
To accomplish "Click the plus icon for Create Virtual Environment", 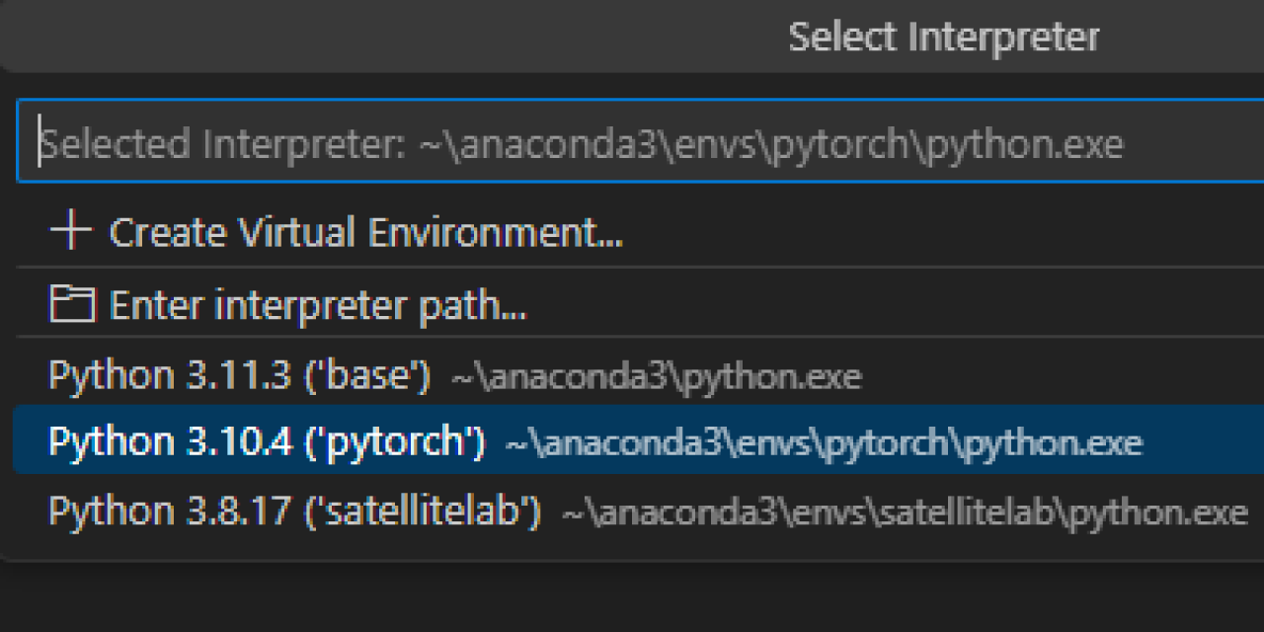I will pos(70,232).
